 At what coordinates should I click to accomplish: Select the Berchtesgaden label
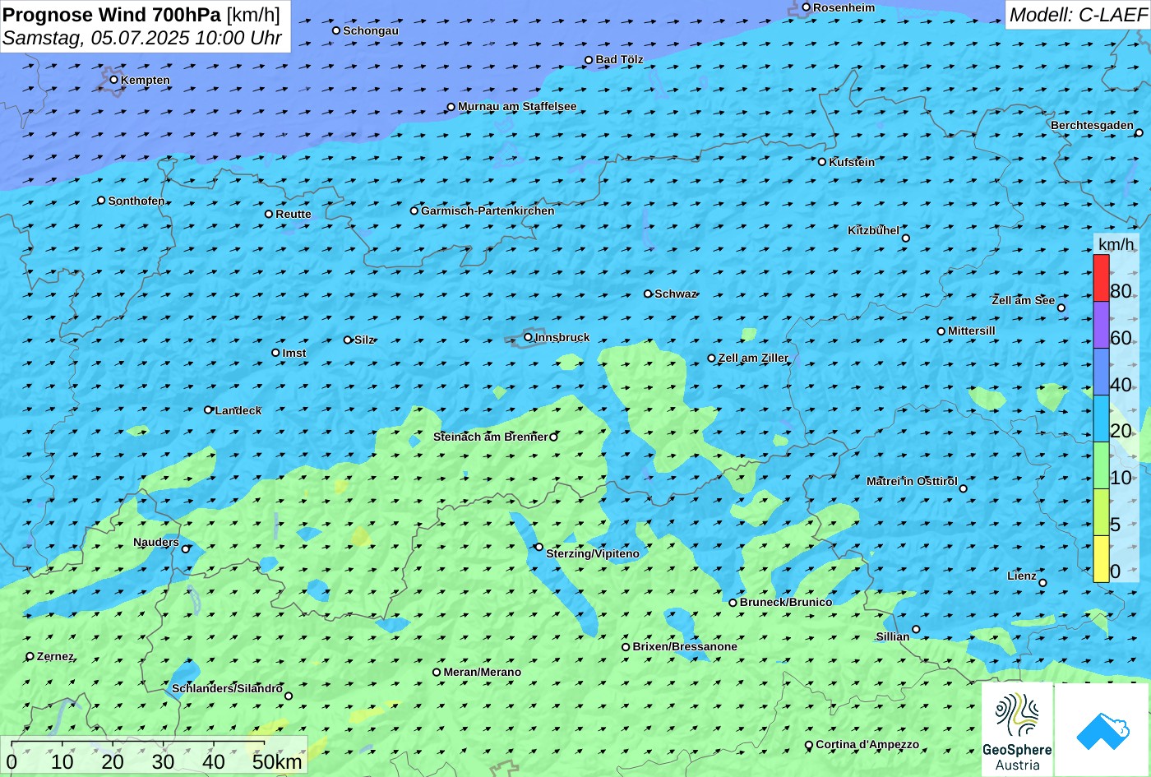tap(1092, 125)
